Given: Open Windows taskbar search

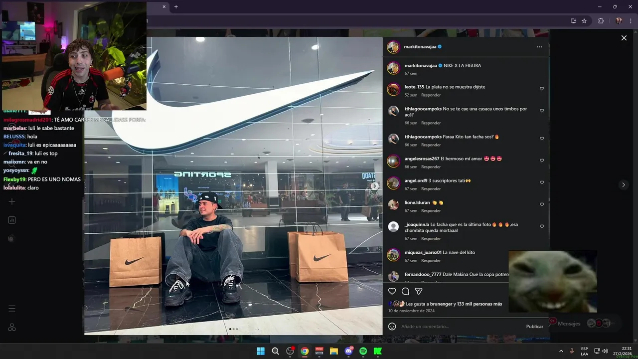Looking at the screenshot, I should 275,351.
